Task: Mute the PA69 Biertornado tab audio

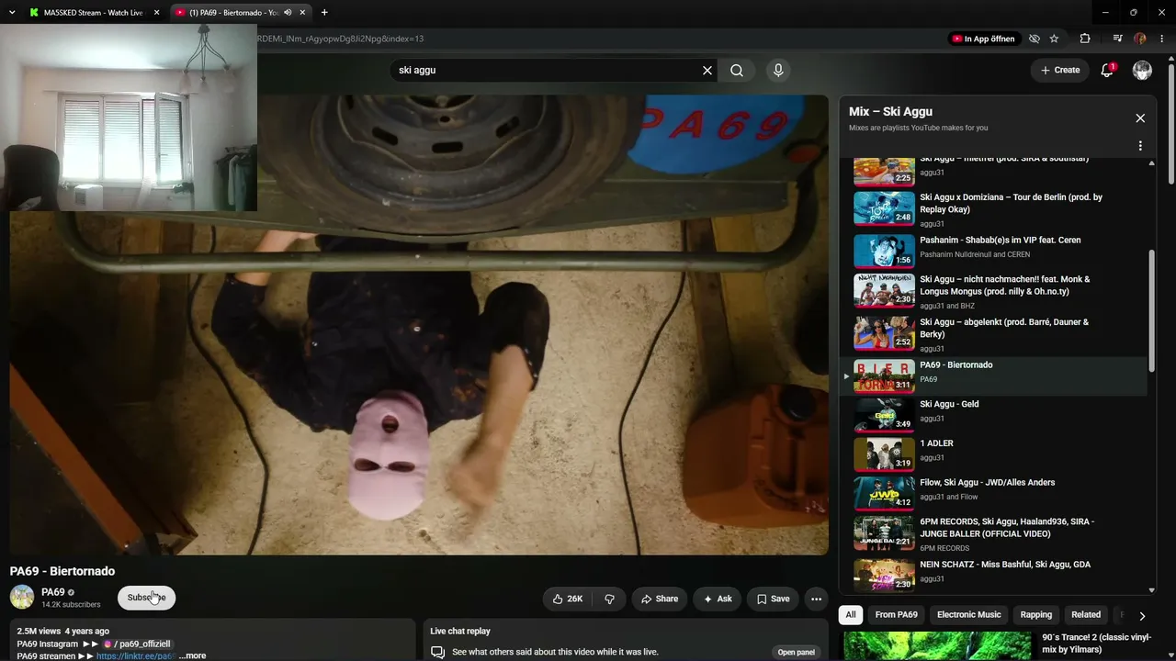Action: pyautogui.click(x=288, y=13)
